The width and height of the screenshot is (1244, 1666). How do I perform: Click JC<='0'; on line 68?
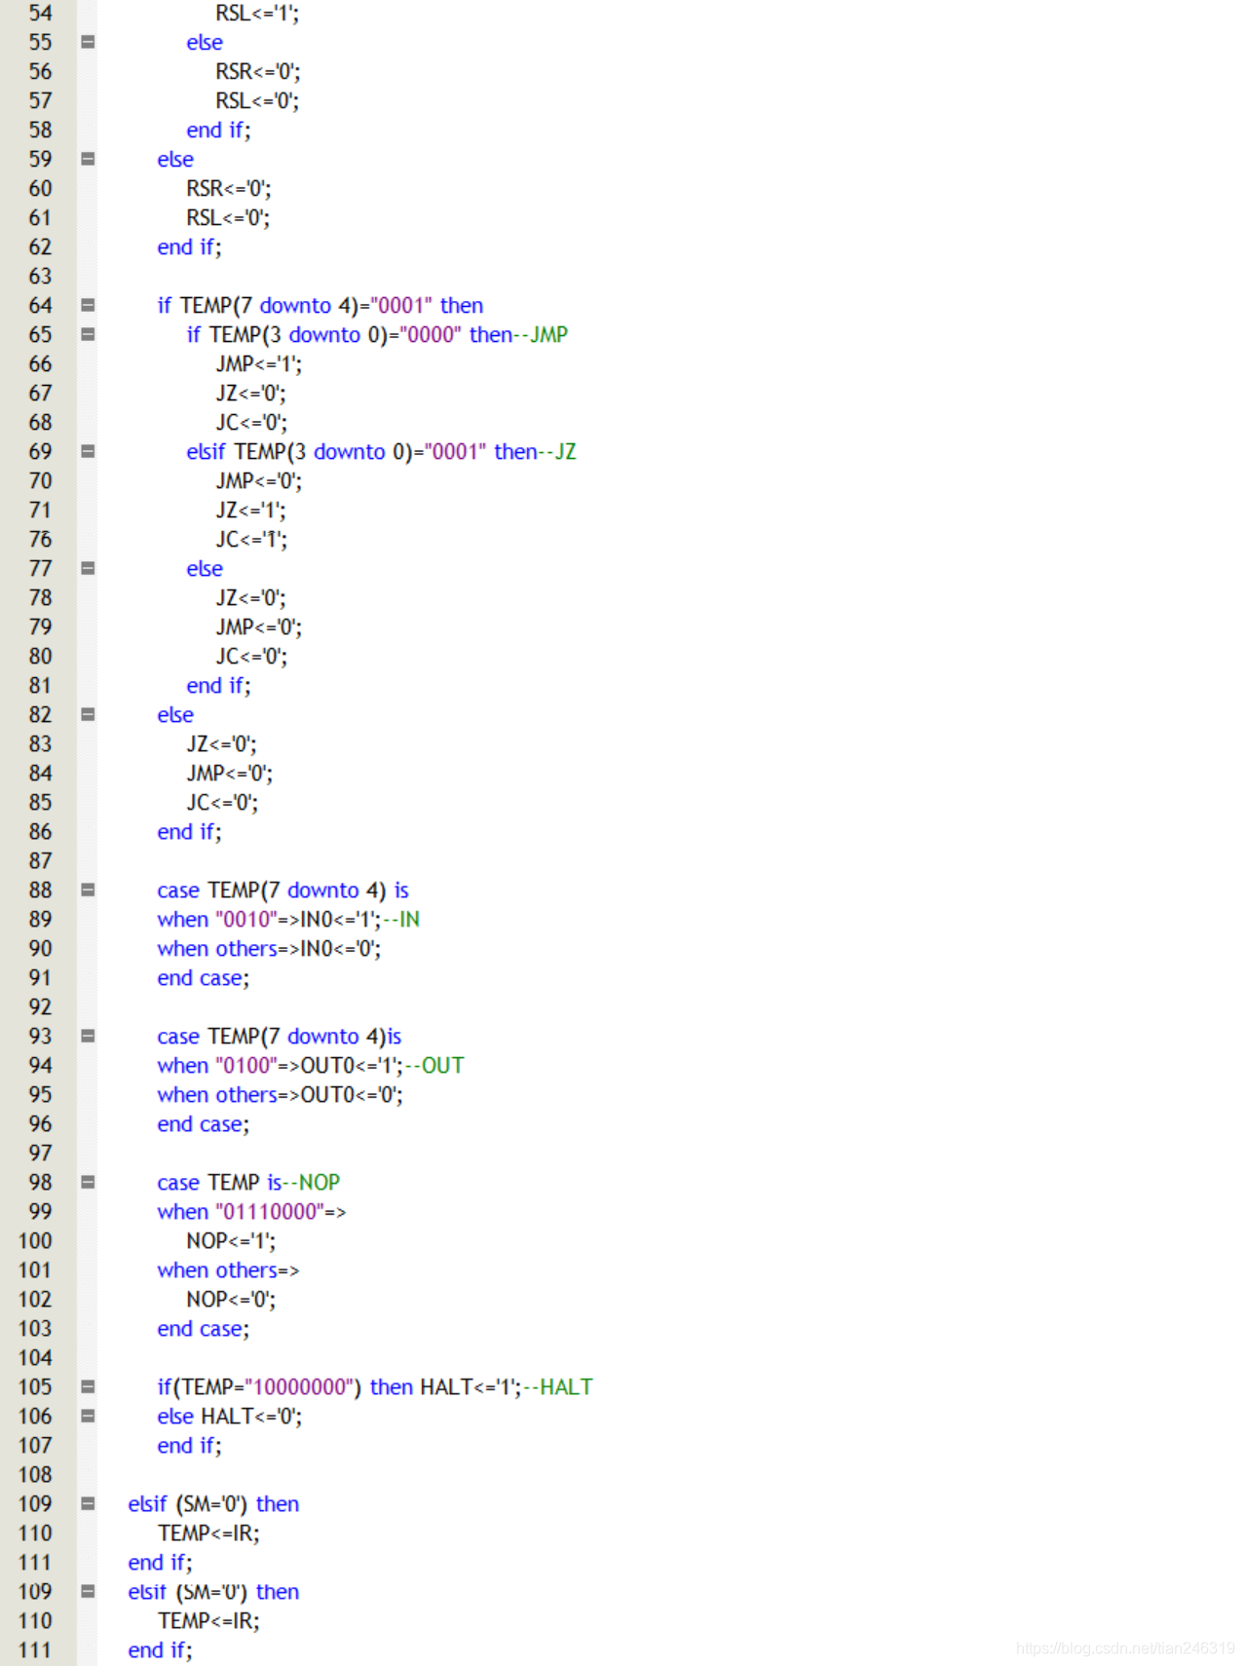251,423
